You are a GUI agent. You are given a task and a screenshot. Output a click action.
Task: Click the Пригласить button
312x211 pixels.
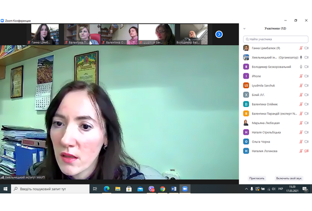tap(257, 178)
